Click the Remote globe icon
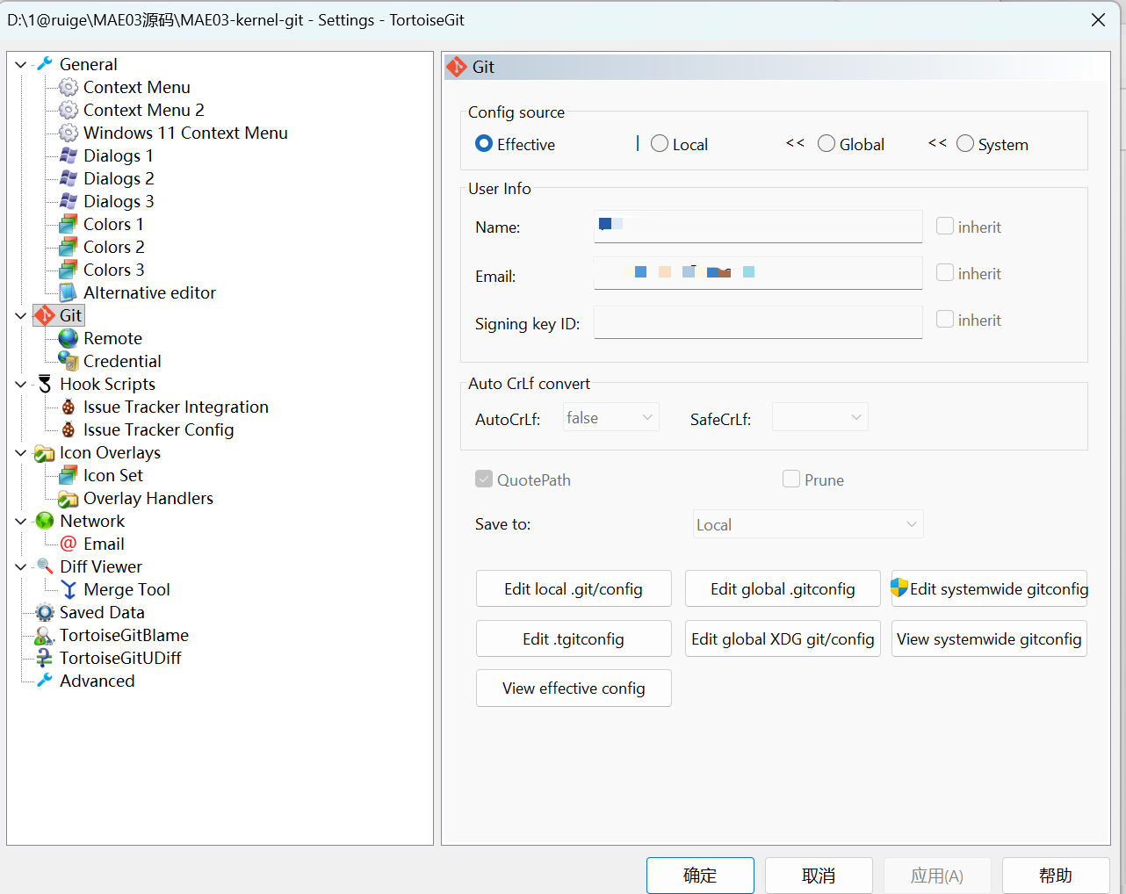1126x894 pixels. (x=69, y=338)
